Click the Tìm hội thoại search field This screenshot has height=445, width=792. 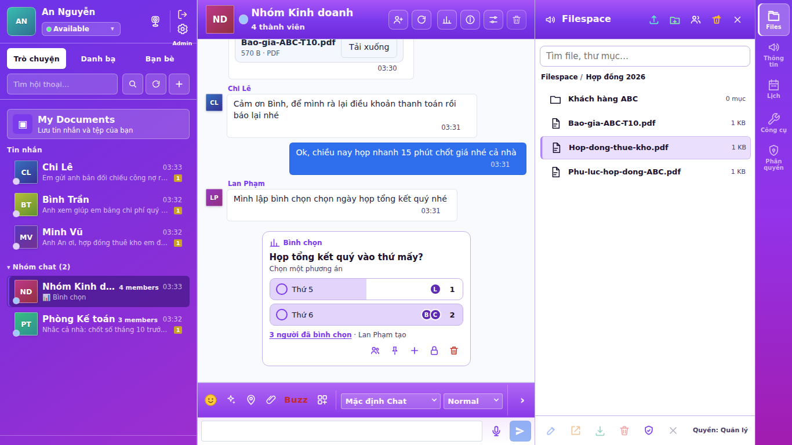click(62, 84)
